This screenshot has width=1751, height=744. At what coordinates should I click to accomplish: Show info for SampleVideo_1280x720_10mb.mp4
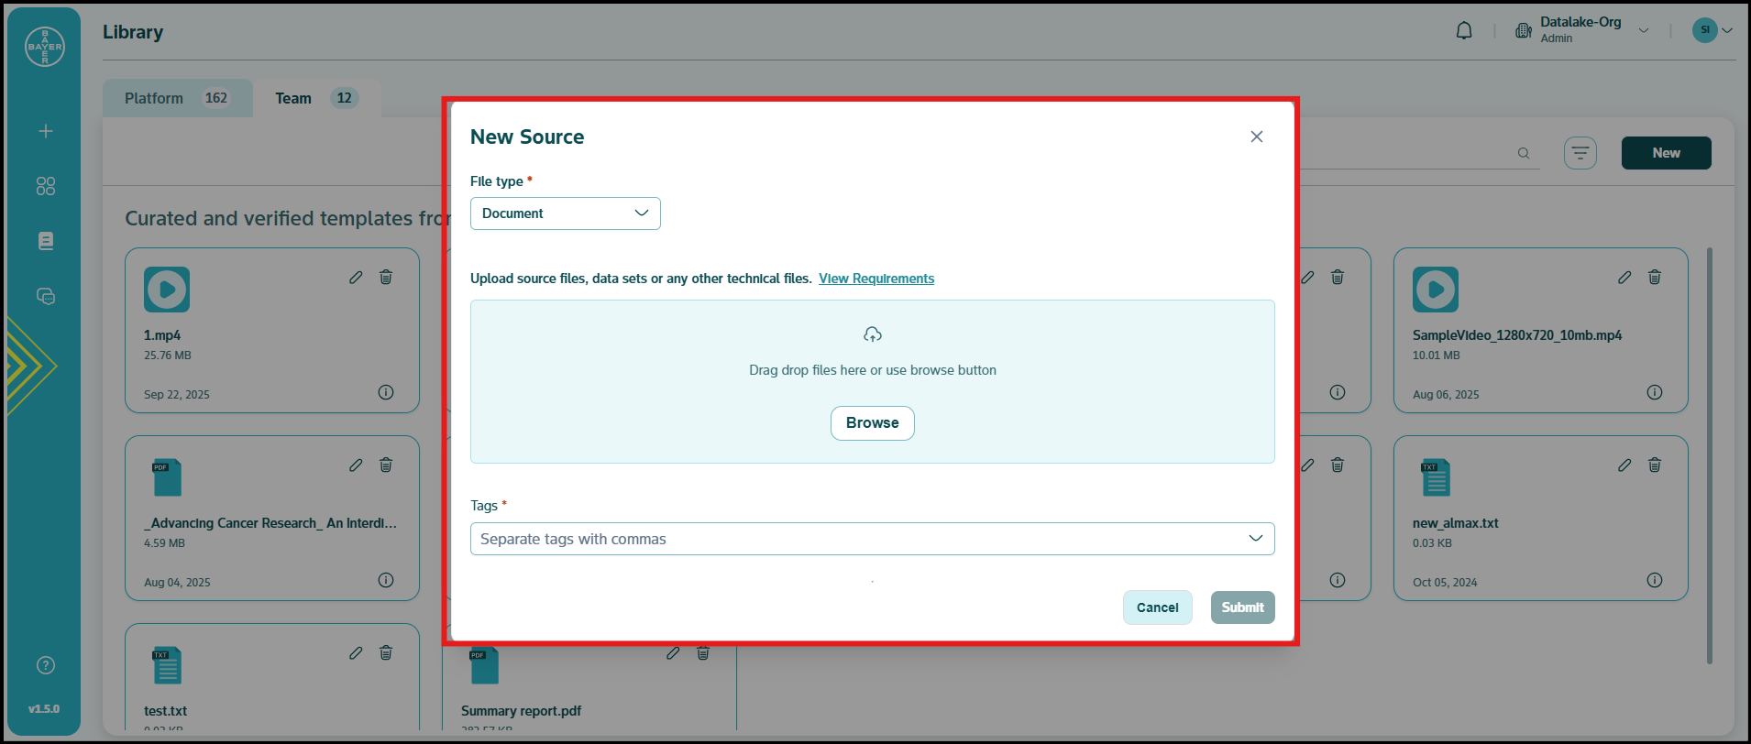point(1654,392)
